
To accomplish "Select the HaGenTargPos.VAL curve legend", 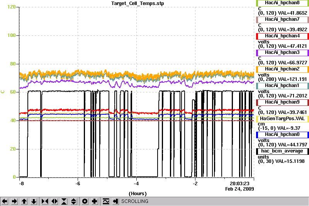I will [282, 119].
